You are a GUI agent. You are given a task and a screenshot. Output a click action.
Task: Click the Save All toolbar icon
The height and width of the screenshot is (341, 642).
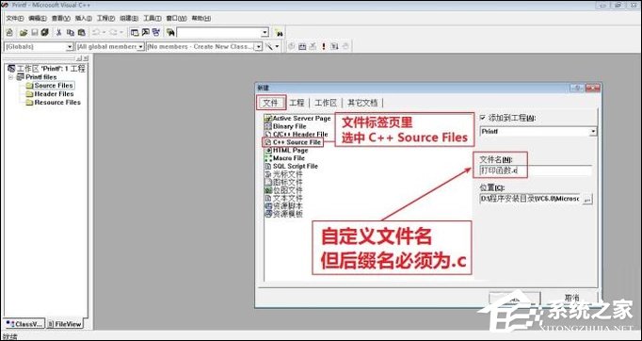(45, 32)
